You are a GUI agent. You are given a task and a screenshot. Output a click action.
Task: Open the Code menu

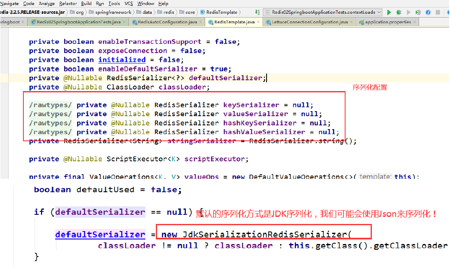click(x=29, y=3)
